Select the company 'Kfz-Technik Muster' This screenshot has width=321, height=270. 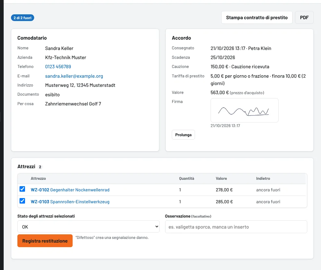coord(66,57)
